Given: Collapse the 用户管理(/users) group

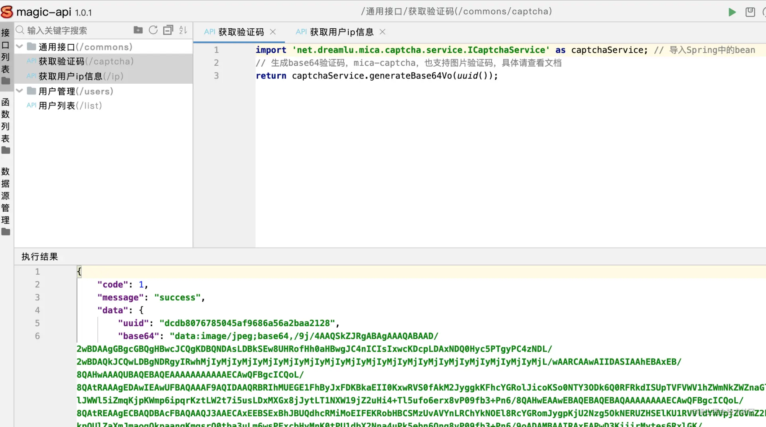Looking at the screenshot, I should 19,91.
